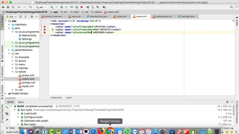The image size is (239, 134).
Task: Click the colorPrimaryDarkRed gutter color swatch
Action: pos(45,30)
